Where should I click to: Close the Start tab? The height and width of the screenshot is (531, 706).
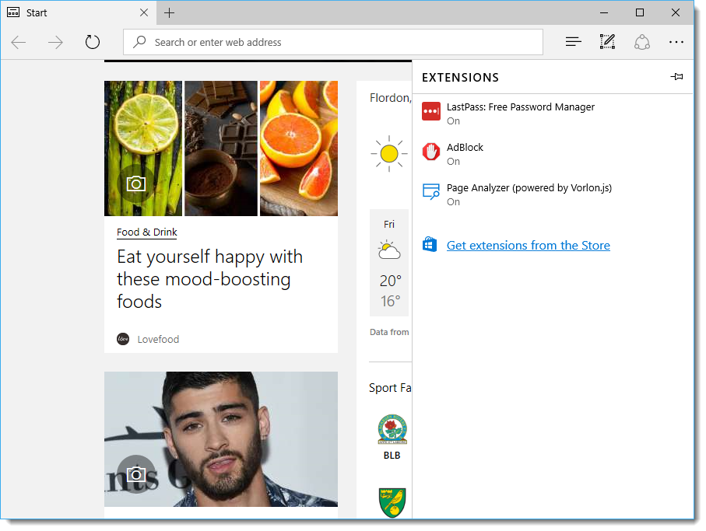[144, 12]
